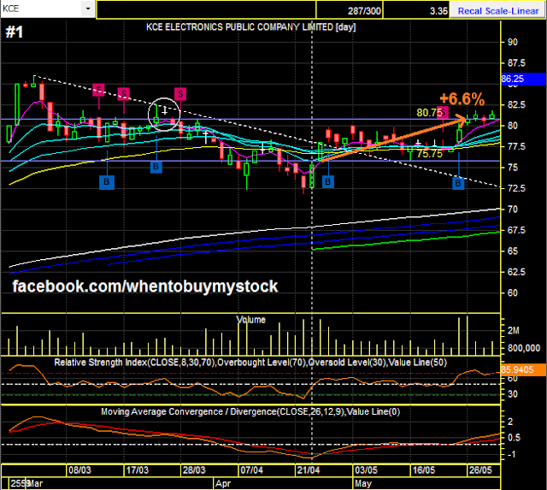
Task: Click the 0.5 MACD axis label
Action: pos(514,438)
